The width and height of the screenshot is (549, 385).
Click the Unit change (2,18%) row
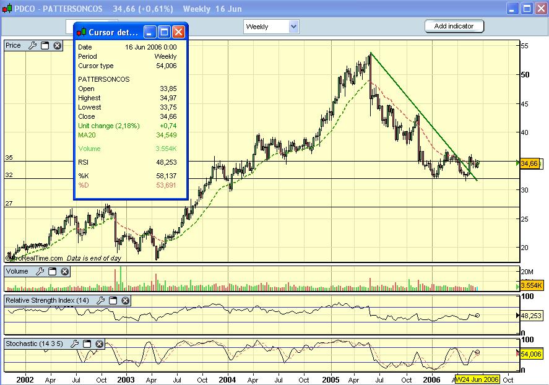(x=128, y=126)
